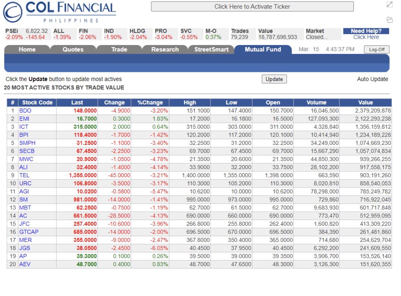
Task: Open the SECB stock code link
Action: click(x=27, y=151)
